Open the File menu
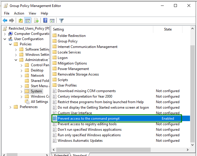The width and height of the screenshot is (197, 156). coord(7,13)
